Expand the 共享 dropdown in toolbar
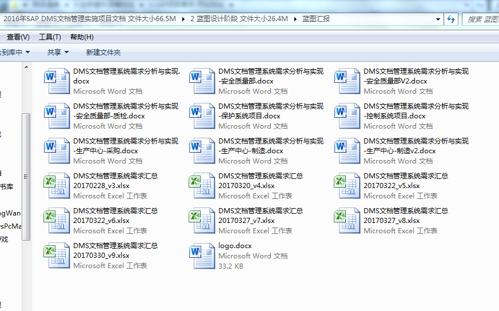Screen dimensions: 499x311 coord(58,52)
